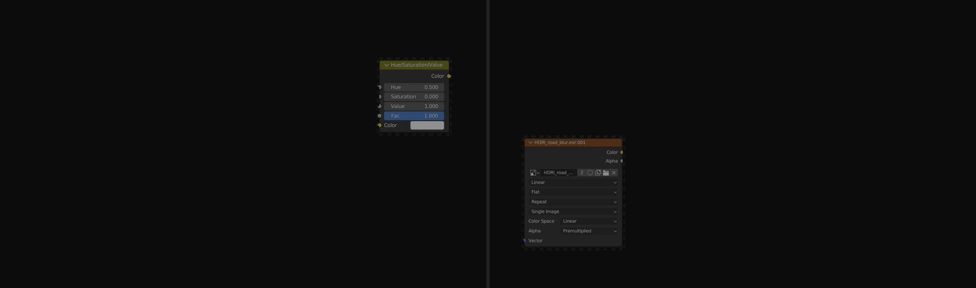The width and height of the screenshot is (976, 288).
Task: Collapse the HDRI_road_blur.exr.001 node
Action: tap(530, 142)
